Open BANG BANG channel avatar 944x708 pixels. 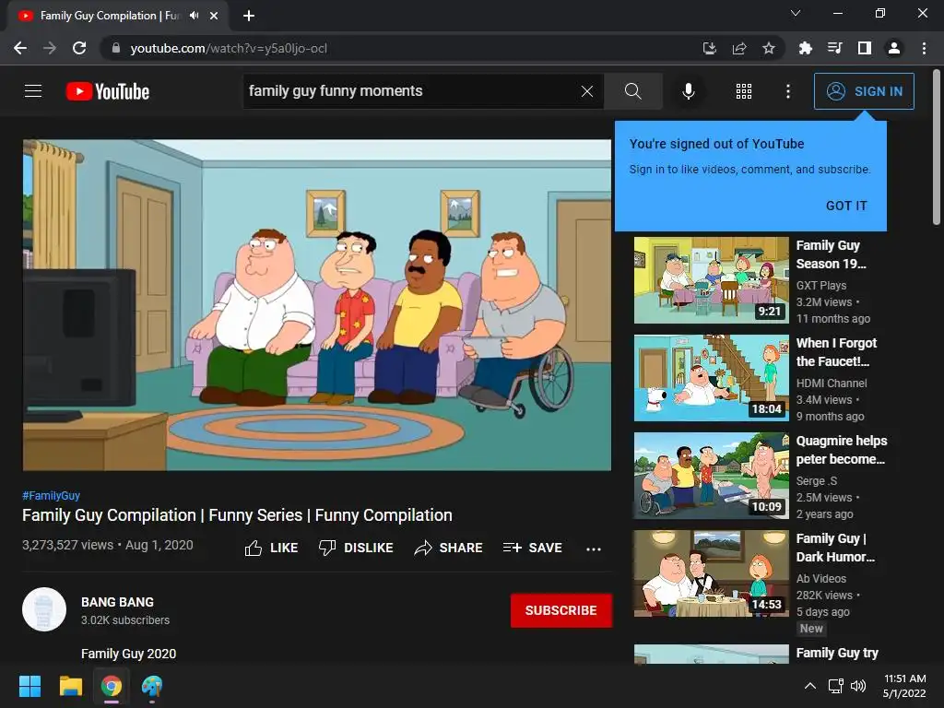point(44,609)
